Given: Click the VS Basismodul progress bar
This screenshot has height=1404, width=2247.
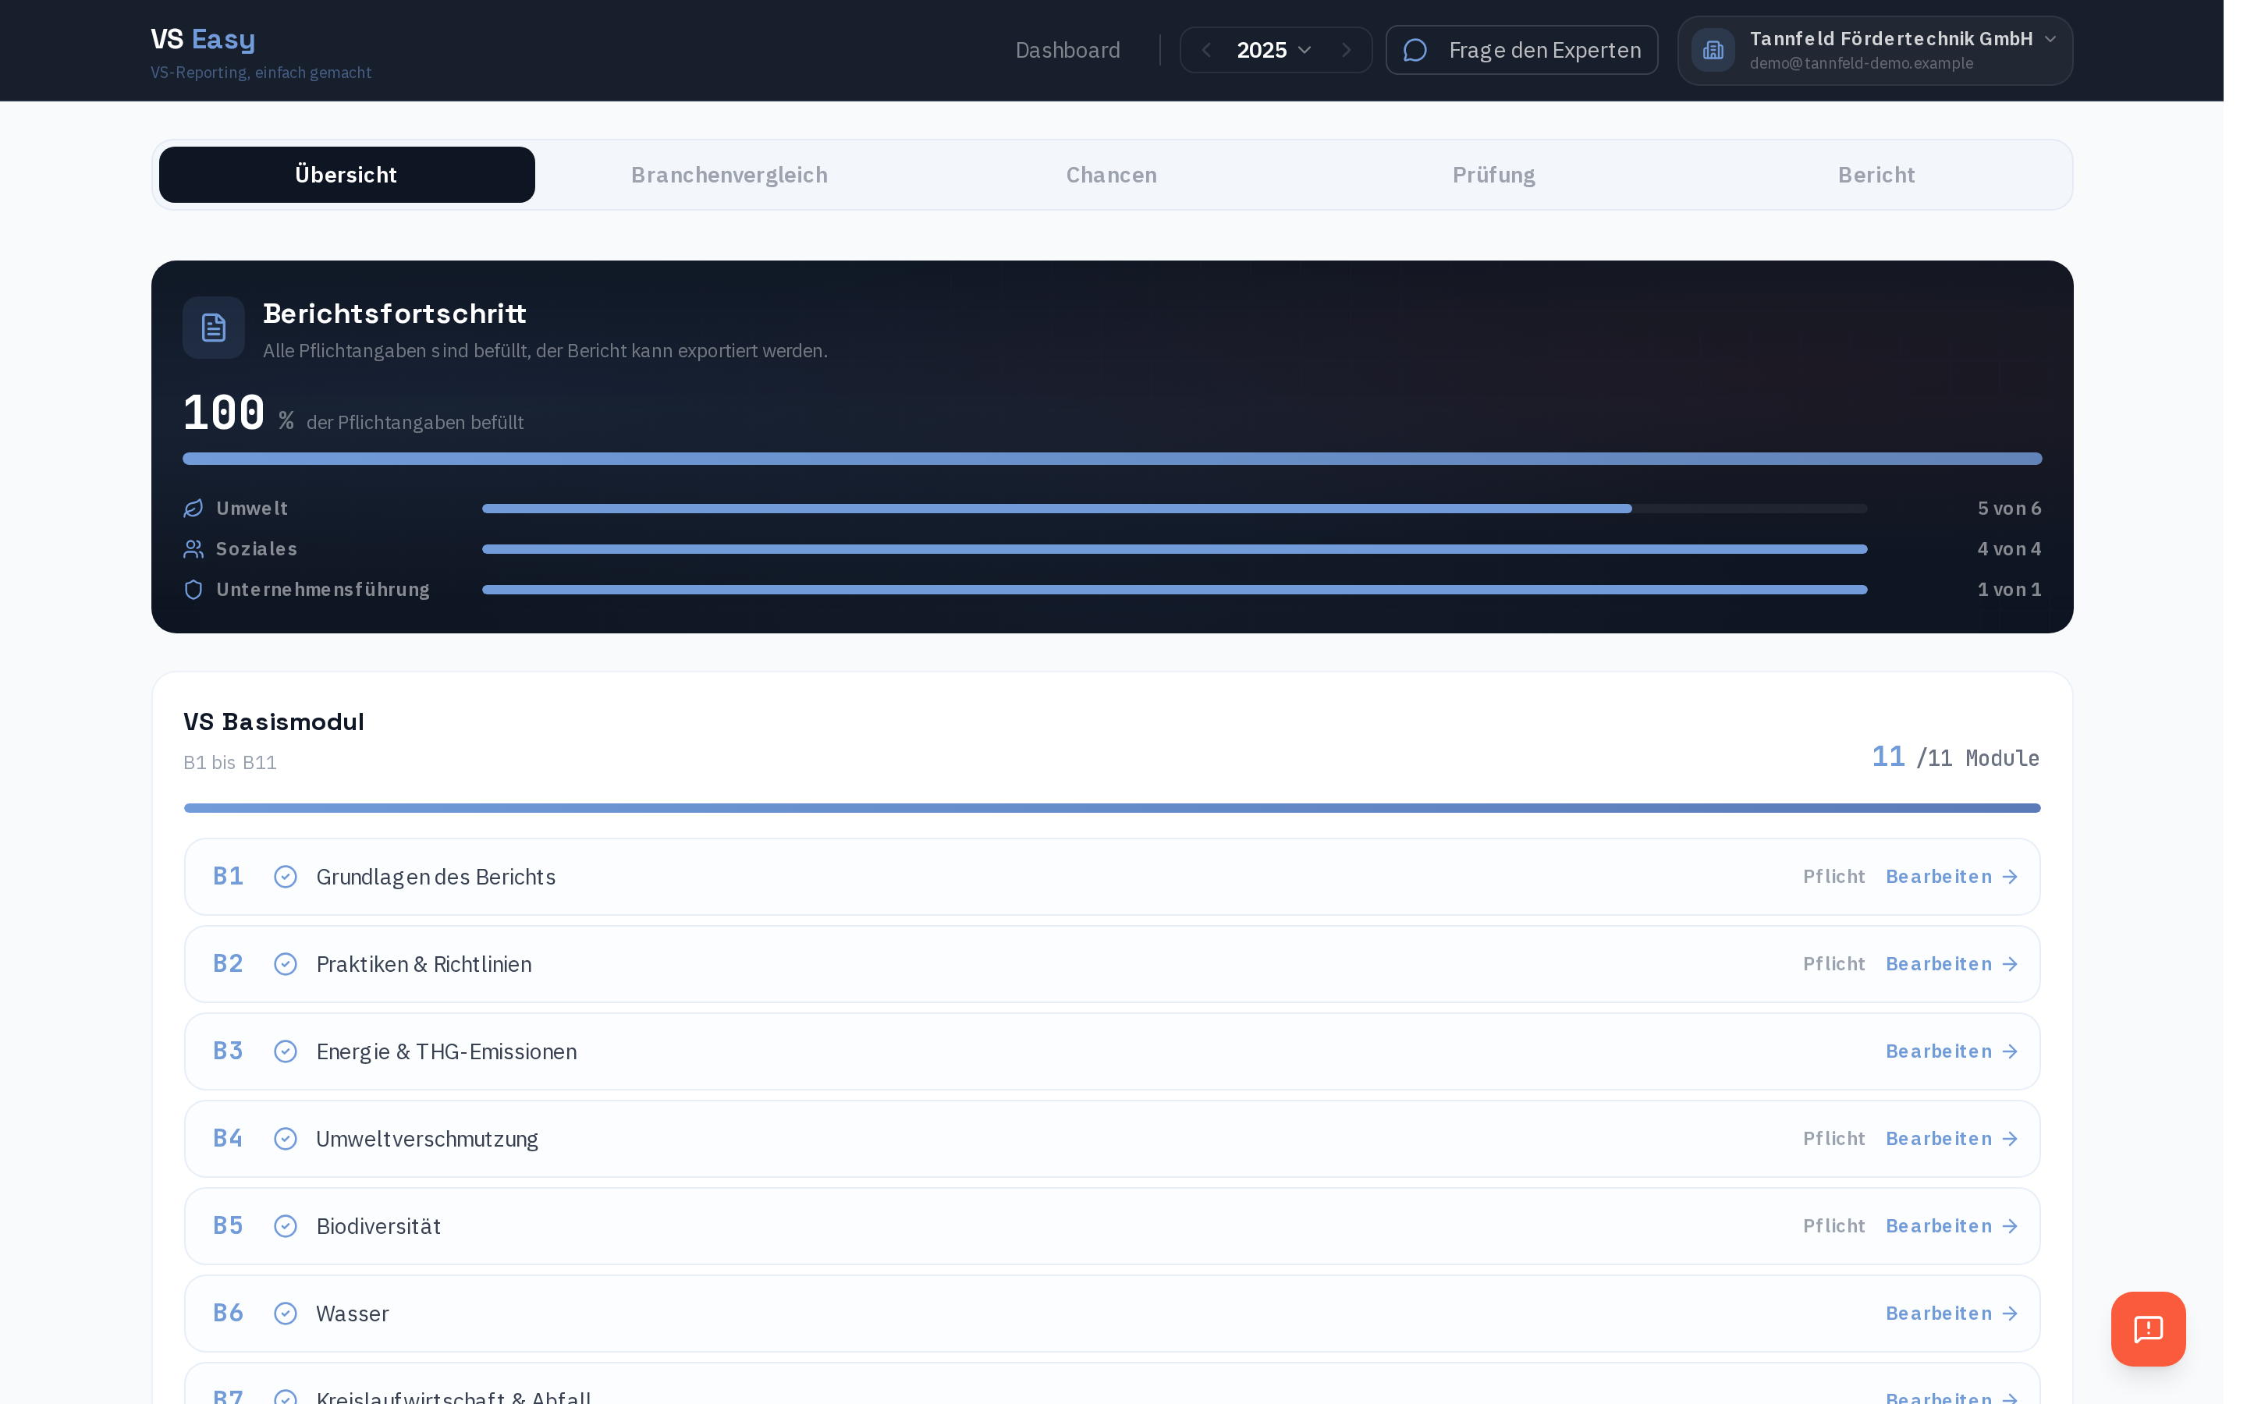Looking at the screenshot, I should tap(1113, 808).
